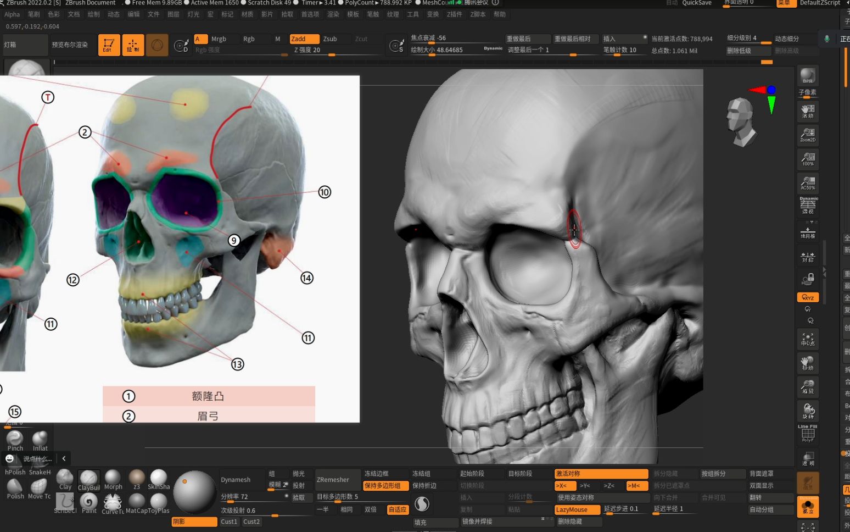Image resolution: width=850 pixels, height=532 pixels.
Task: Select the Paint brush spiral icon
Action: click(x=89, y=503)
